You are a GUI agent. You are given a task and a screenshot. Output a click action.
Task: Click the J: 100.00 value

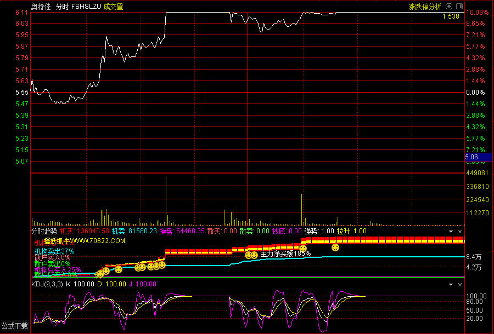(x=142, y=284)
